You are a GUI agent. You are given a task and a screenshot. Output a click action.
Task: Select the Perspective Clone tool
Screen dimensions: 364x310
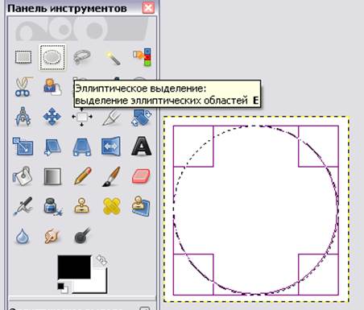click(x=141, y=205)
